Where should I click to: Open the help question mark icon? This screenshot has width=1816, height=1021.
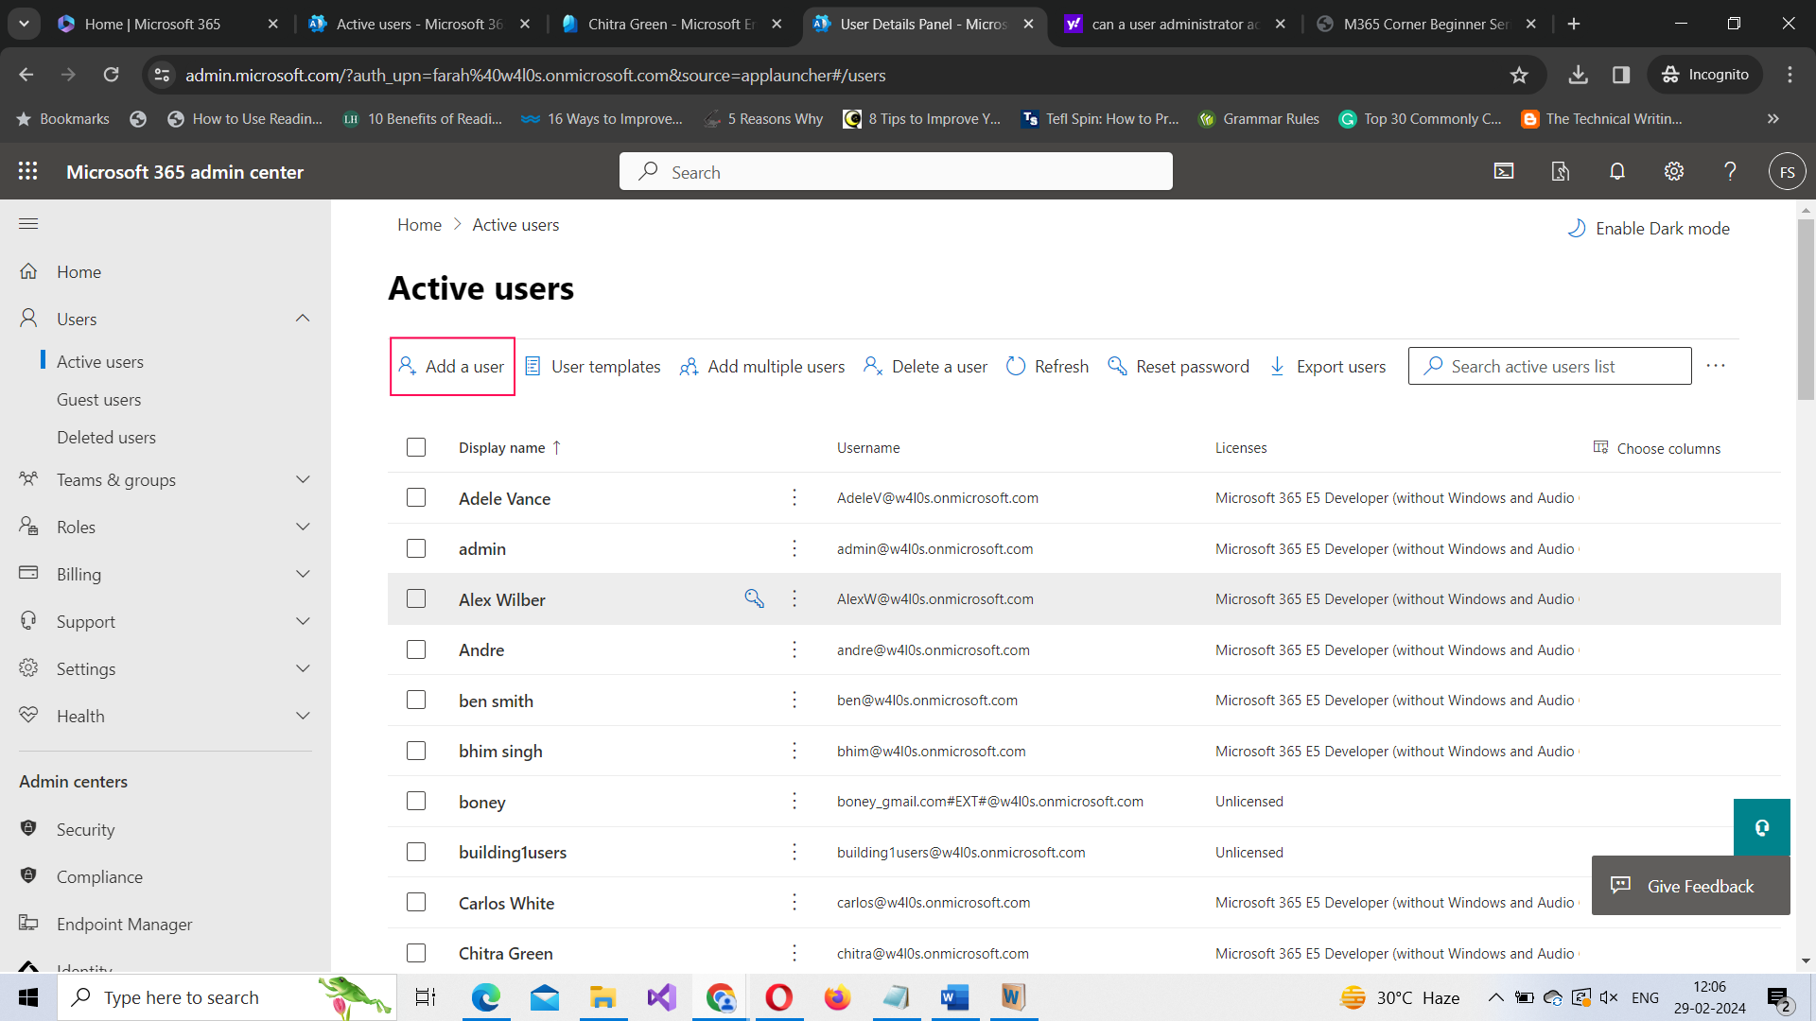1730,171
